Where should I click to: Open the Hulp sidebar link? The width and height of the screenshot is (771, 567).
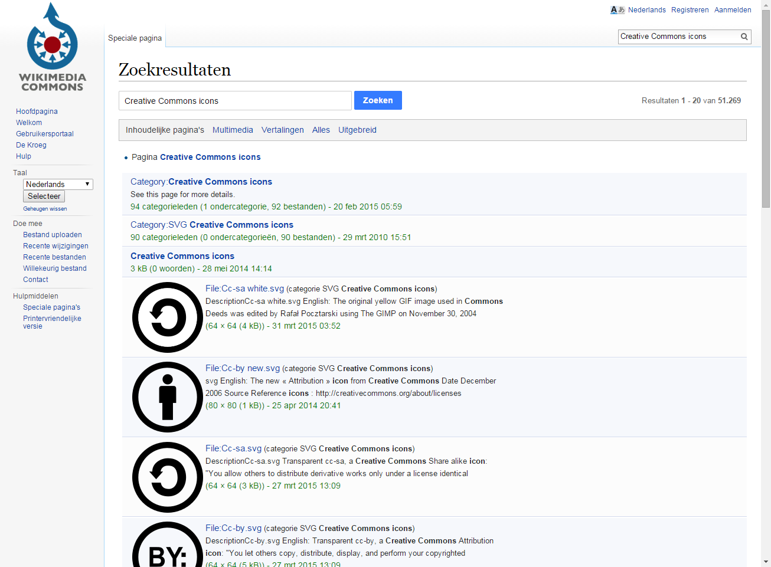click(24, 156)
